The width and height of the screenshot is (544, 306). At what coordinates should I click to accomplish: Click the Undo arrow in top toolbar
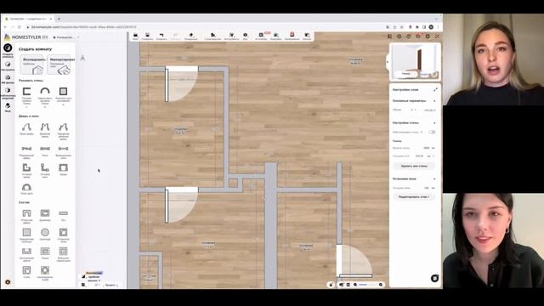click(x=161, y=36)
